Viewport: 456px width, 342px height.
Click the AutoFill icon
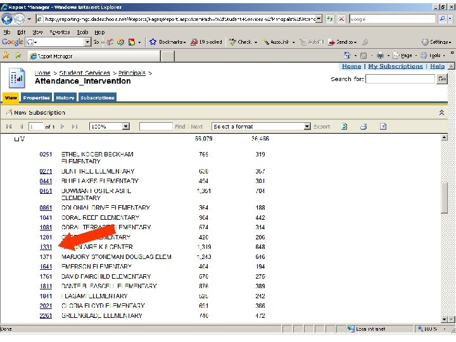(303, 42)
